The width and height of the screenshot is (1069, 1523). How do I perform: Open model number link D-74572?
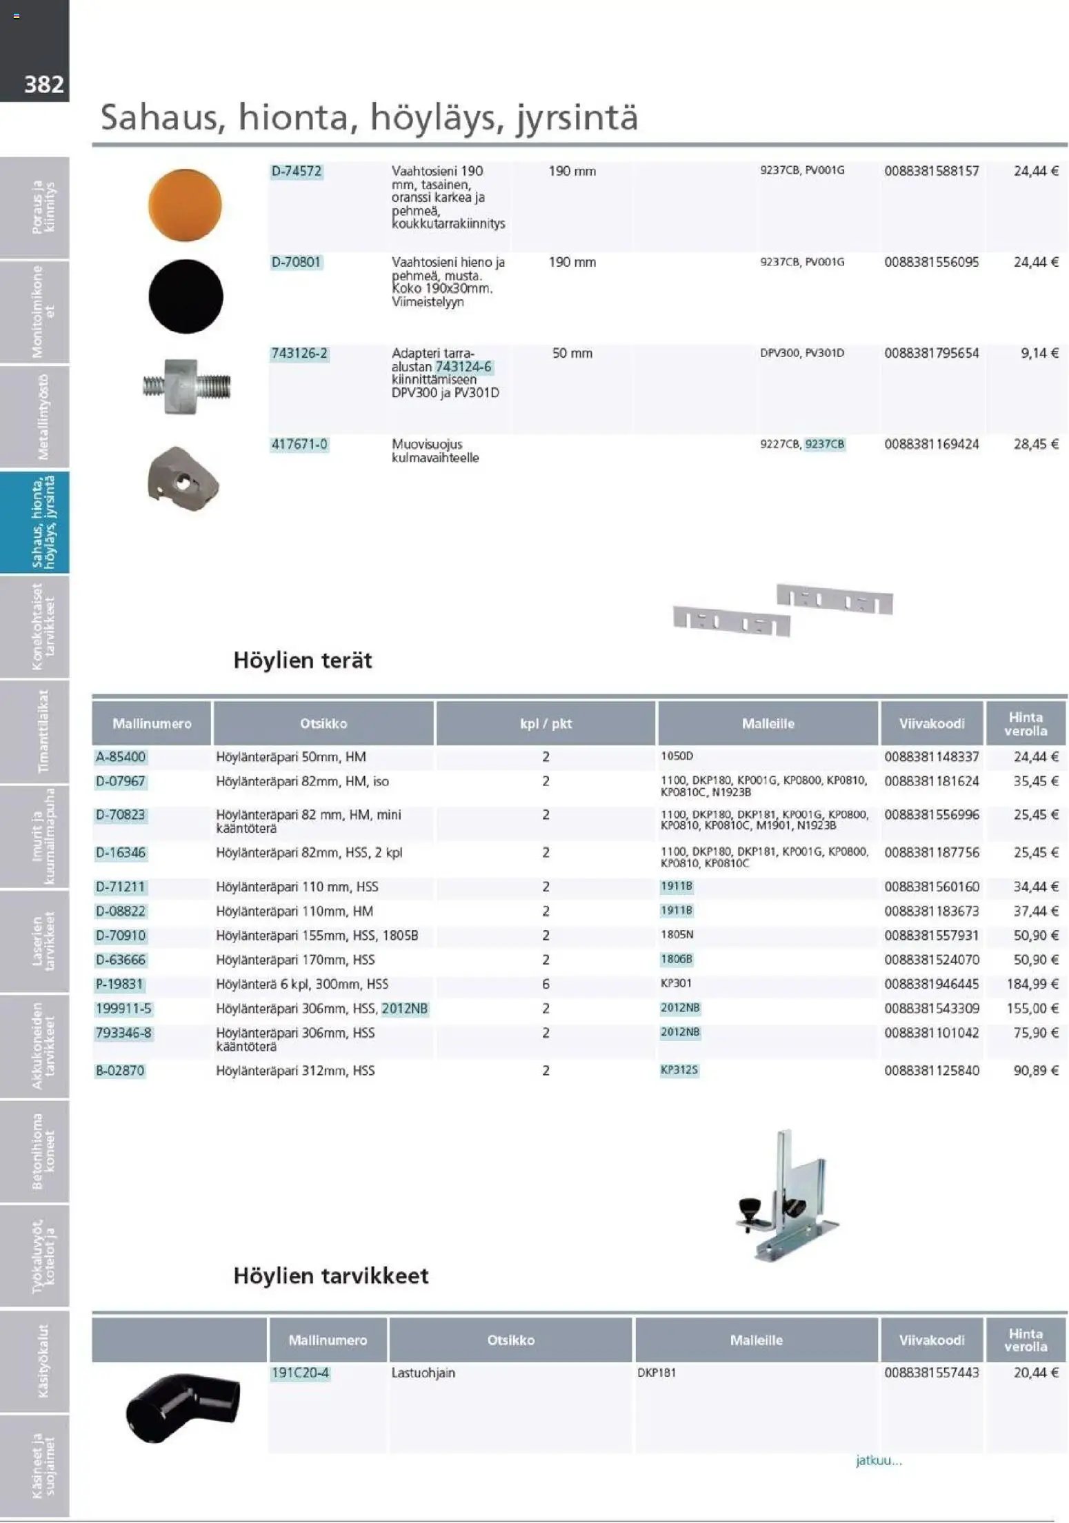297,171
